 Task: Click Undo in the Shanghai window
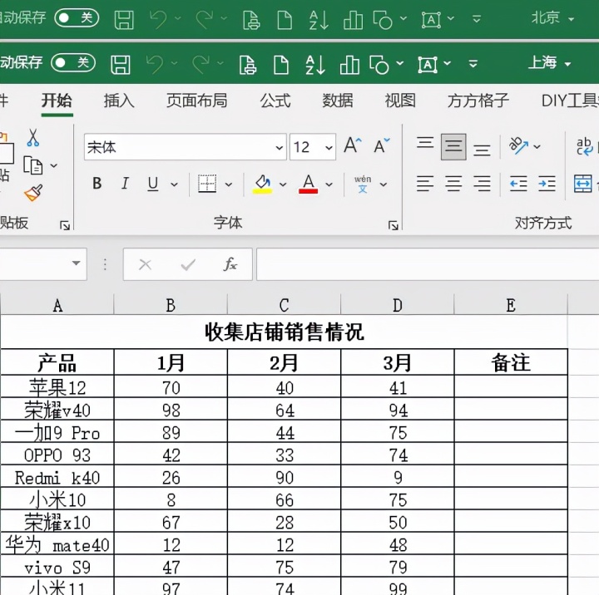click(x=155, y=64)
